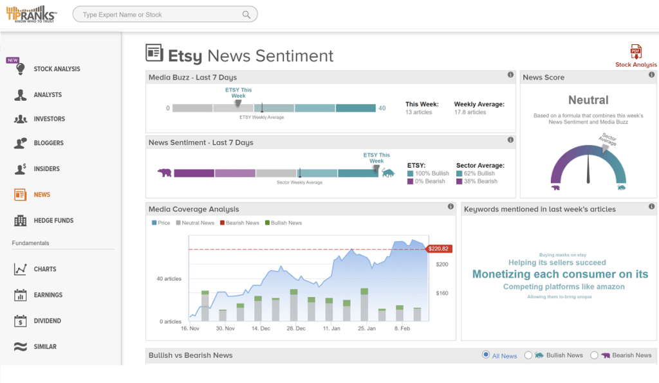Toggle Bearish News series in legend
This screenshot has width=659, height=383.
[239, 223]
